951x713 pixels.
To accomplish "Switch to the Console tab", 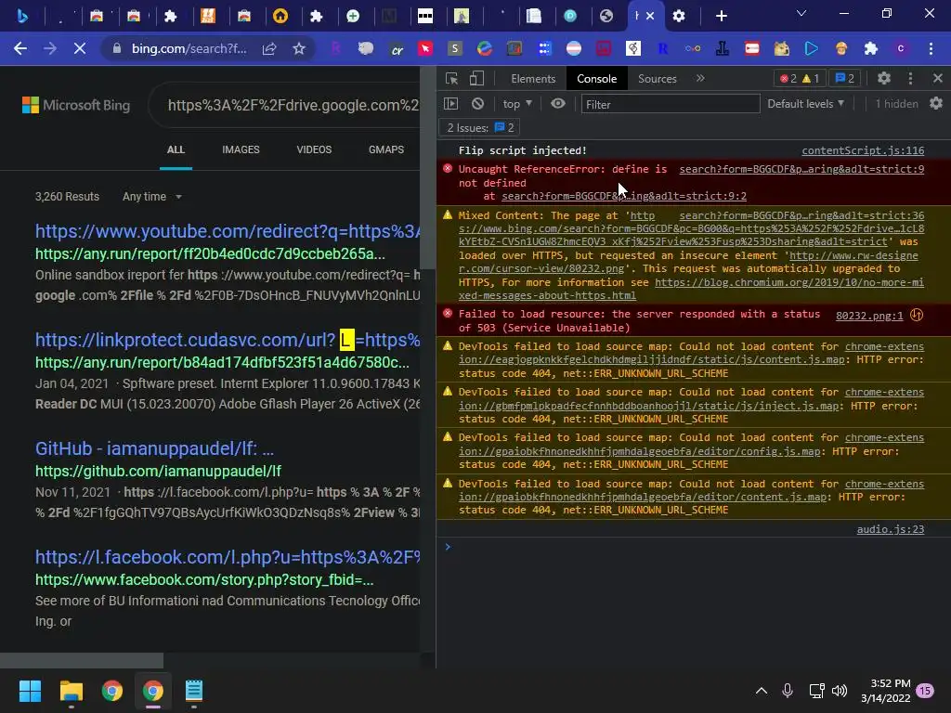I will click(597, 79).
